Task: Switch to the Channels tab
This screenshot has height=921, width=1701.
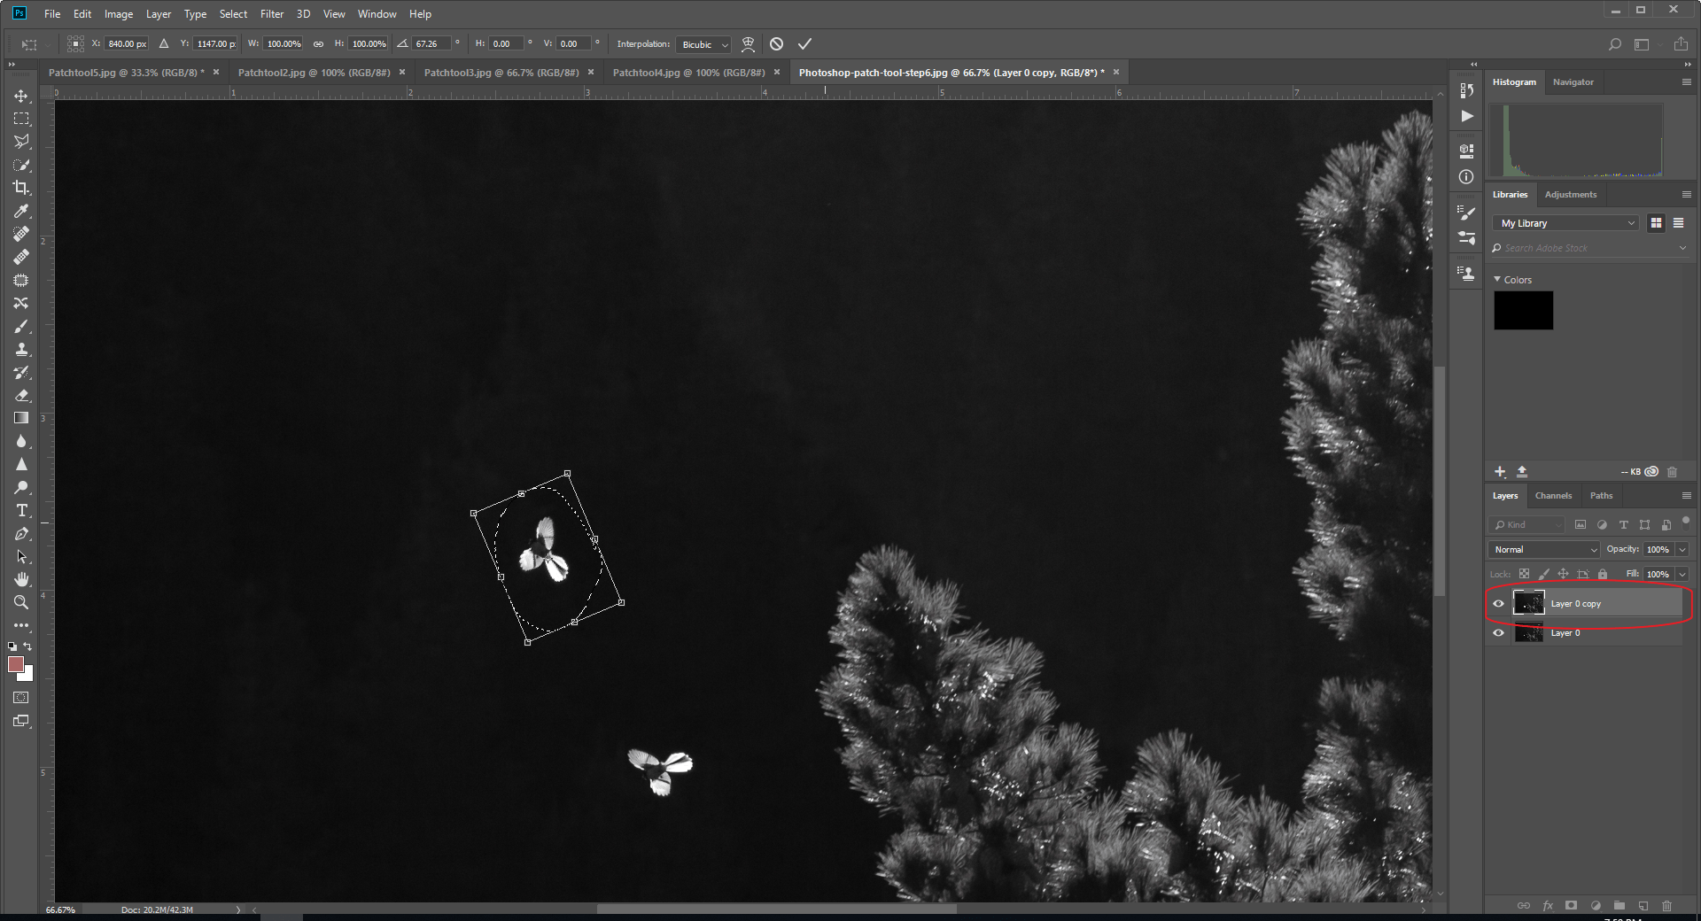Action: [x=1553, y=496]
